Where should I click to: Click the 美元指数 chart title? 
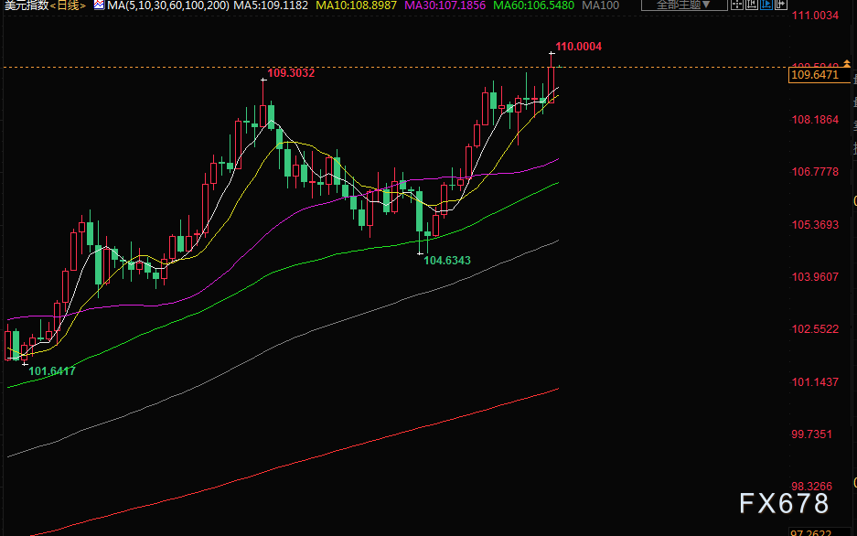26,5
